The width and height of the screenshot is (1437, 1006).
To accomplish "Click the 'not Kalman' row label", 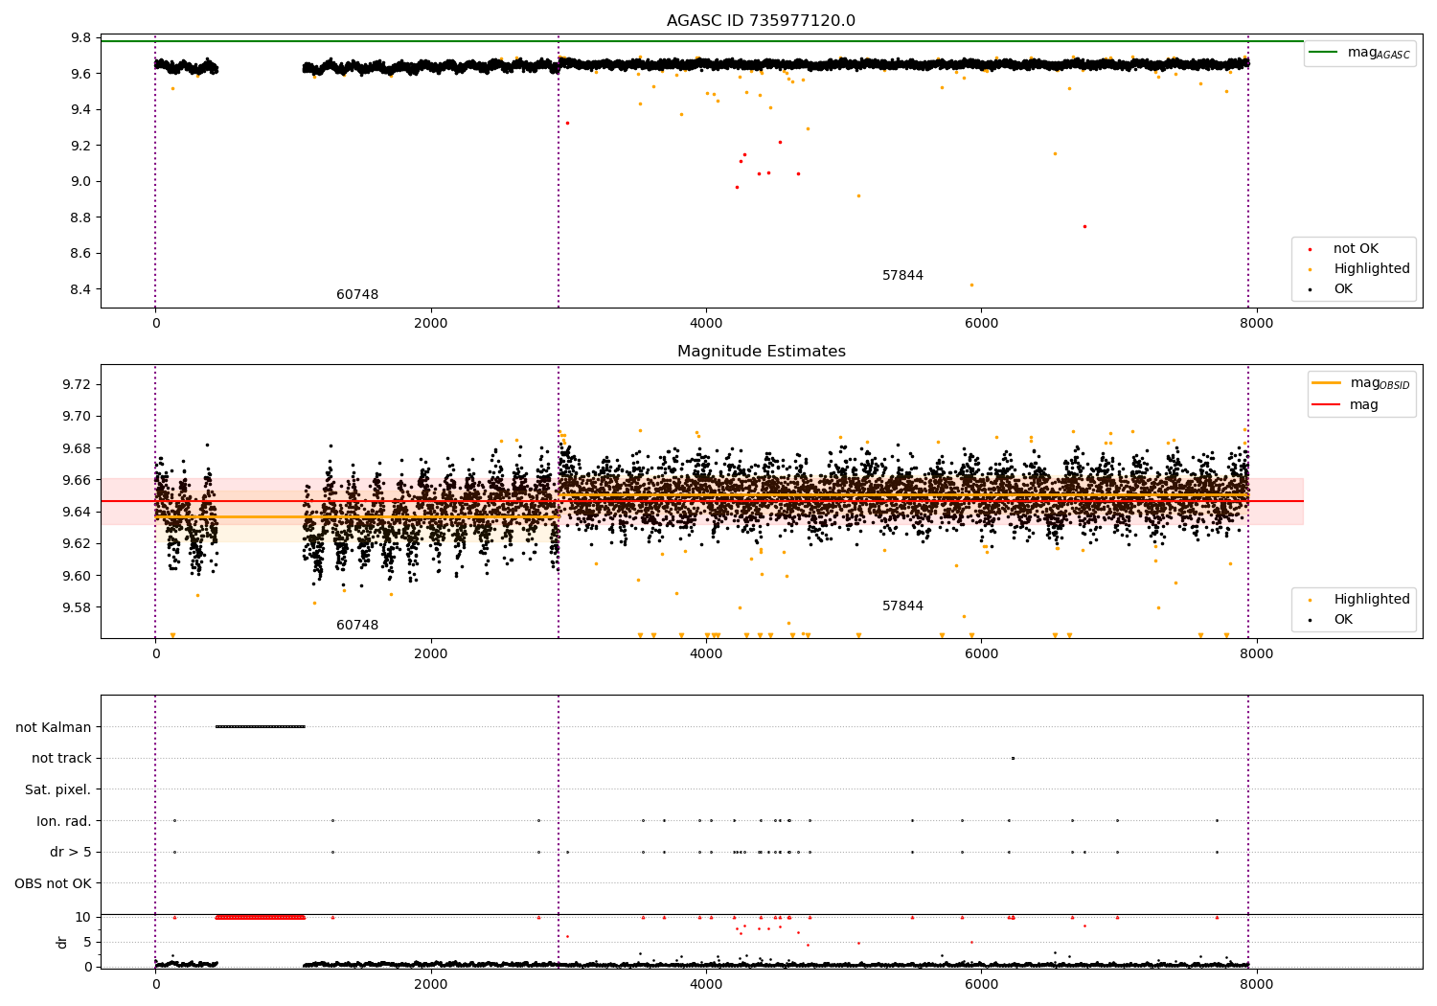I will click(x=54, y=727).
